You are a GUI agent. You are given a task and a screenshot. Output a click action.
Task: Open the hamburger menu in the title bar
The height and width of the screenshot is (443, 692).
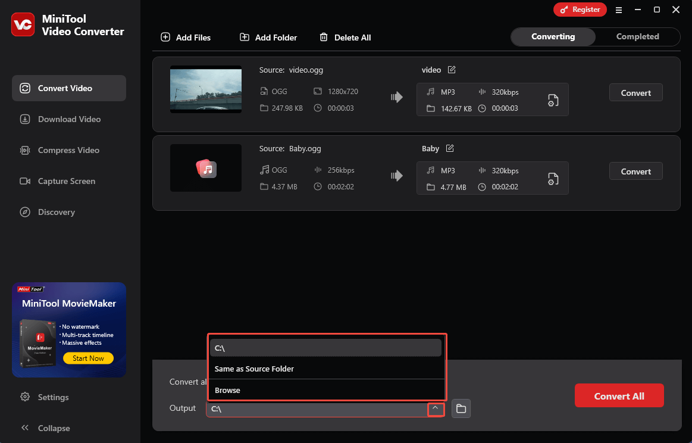coord(619,10)
